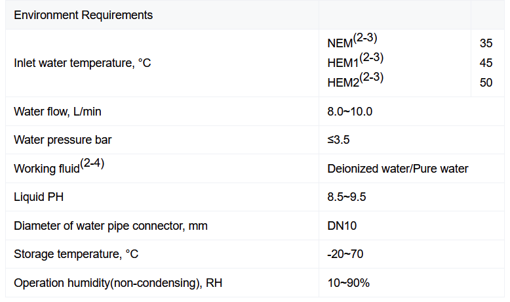Image resolution: width=510 pixels, height=302 pixels.
Task: Click the 8.5~9.5 PH value
Action: point(346,197)
